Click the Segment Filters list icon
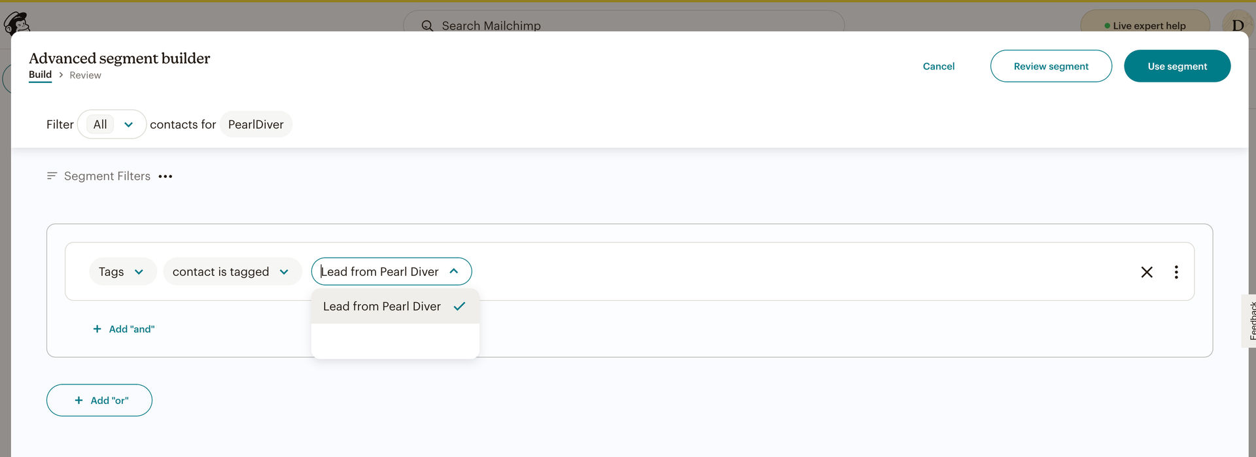The width and height of the screenshot is (1256, 457). click(52, 176)
